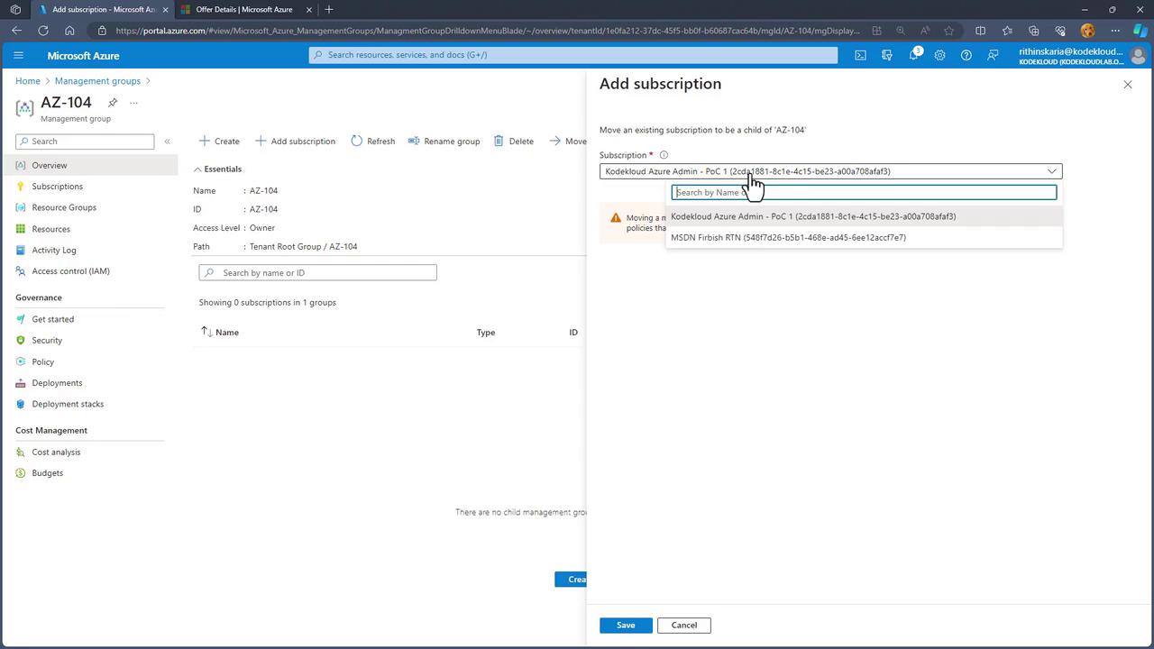Add this page to browser favorites

pos(948,31)
